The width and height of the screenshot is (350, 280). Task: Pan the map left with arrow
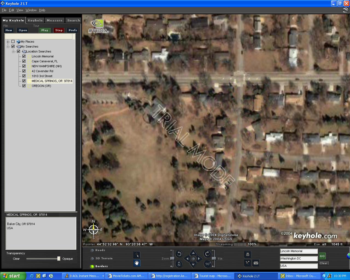187,258
